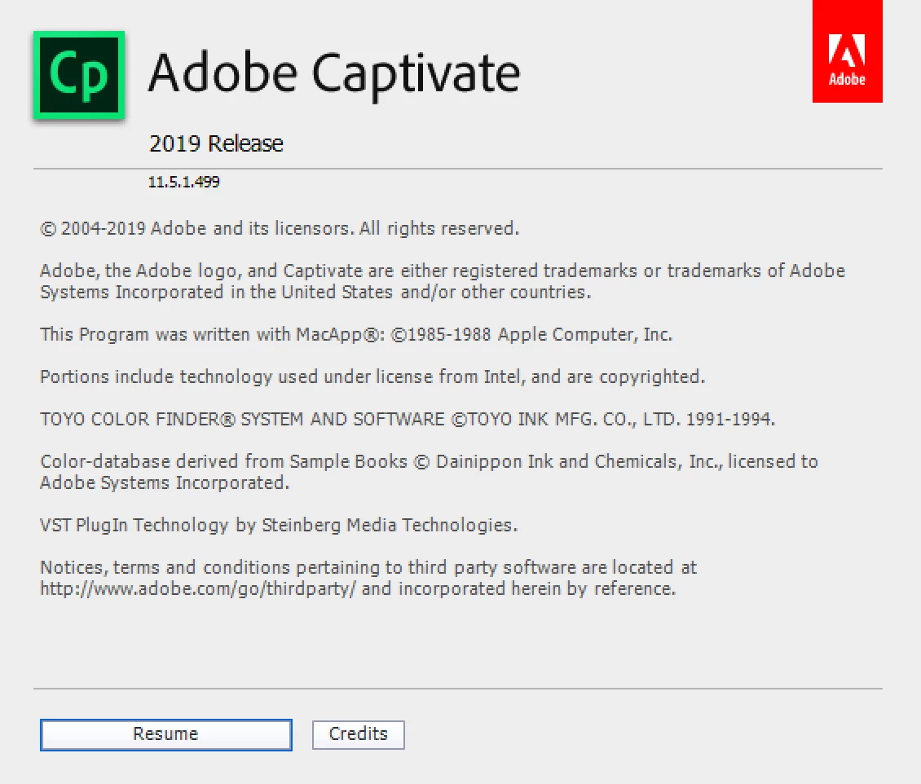Click the Adobe Captivate Cp logo icon
The image size is (921, 784).
[79, 75]
